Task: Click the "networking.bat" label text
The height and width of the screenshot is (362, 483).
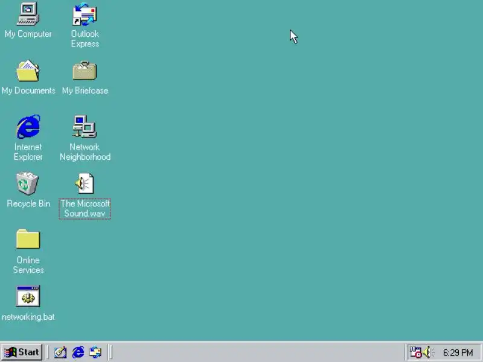Action: pos(28,317)
